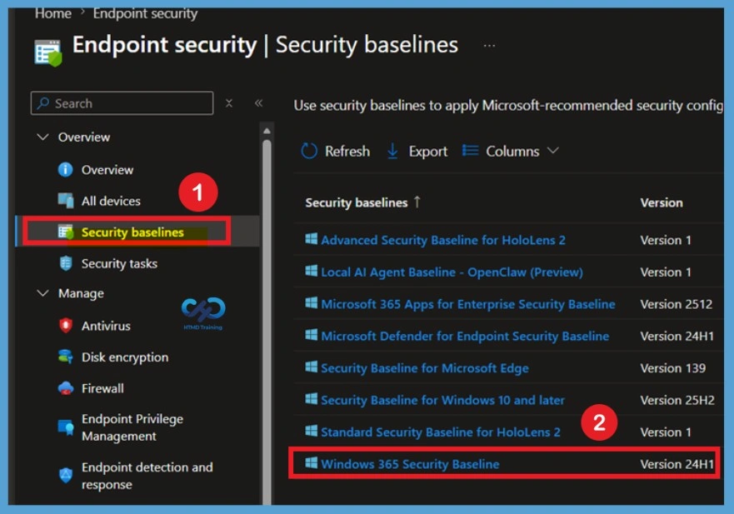Open Windows 365 Security Baseline

click(410, 464)
